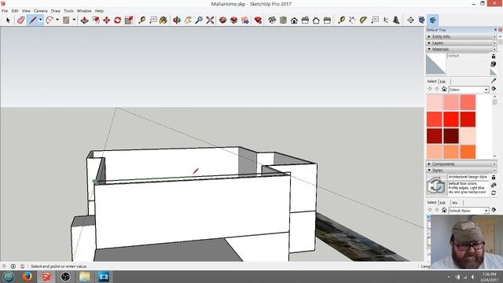This screenshot has height=283, width=503.
Task: Switch to the Front view house icon
Action: (x=294, y=20)
